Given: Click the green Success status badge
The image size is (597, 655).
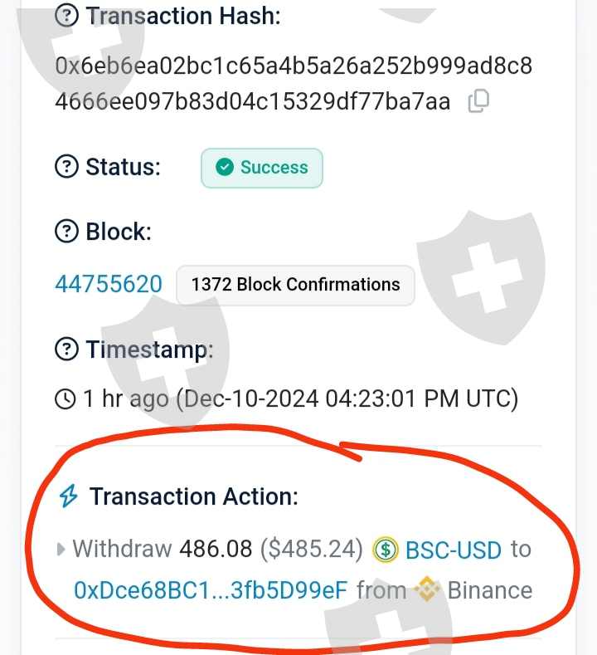Looking at the screenshot, I should [x=262, y=168].
